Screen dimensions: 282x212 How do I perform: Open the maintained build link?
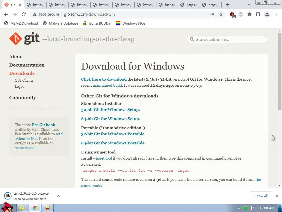coord(107,86)
